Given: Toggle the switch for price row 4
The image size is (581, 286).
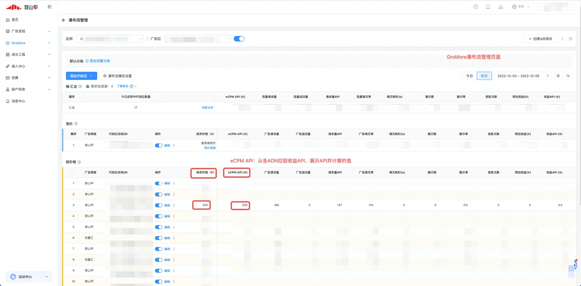Looking at the screenshot, I should coord(158,216).
